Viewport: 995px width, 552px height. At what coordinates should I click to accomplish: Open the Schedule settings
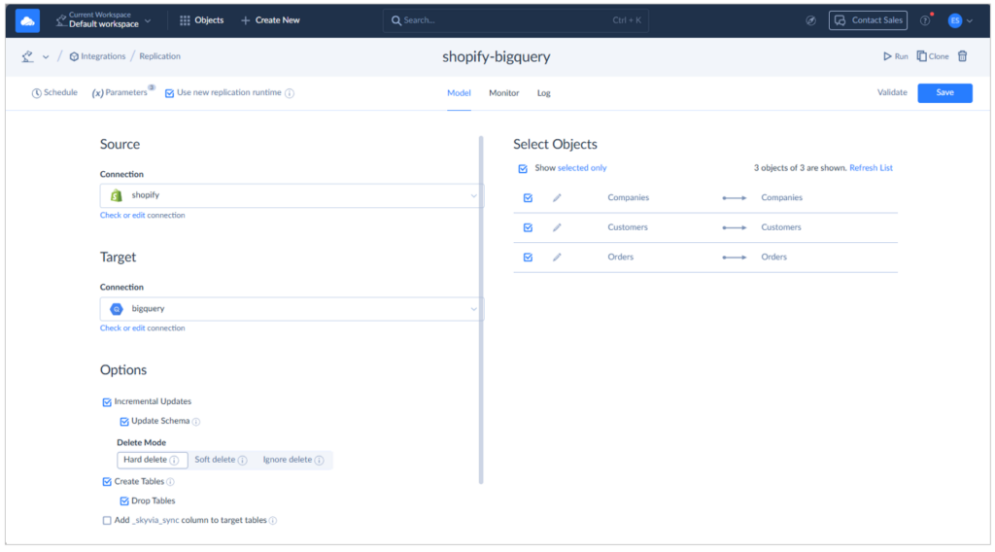[54, 92]
